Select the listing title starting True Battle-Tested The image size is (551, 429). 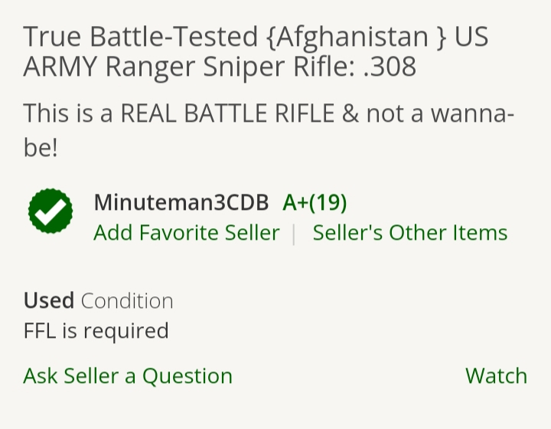pyautogui.click(x=256, y=51)
